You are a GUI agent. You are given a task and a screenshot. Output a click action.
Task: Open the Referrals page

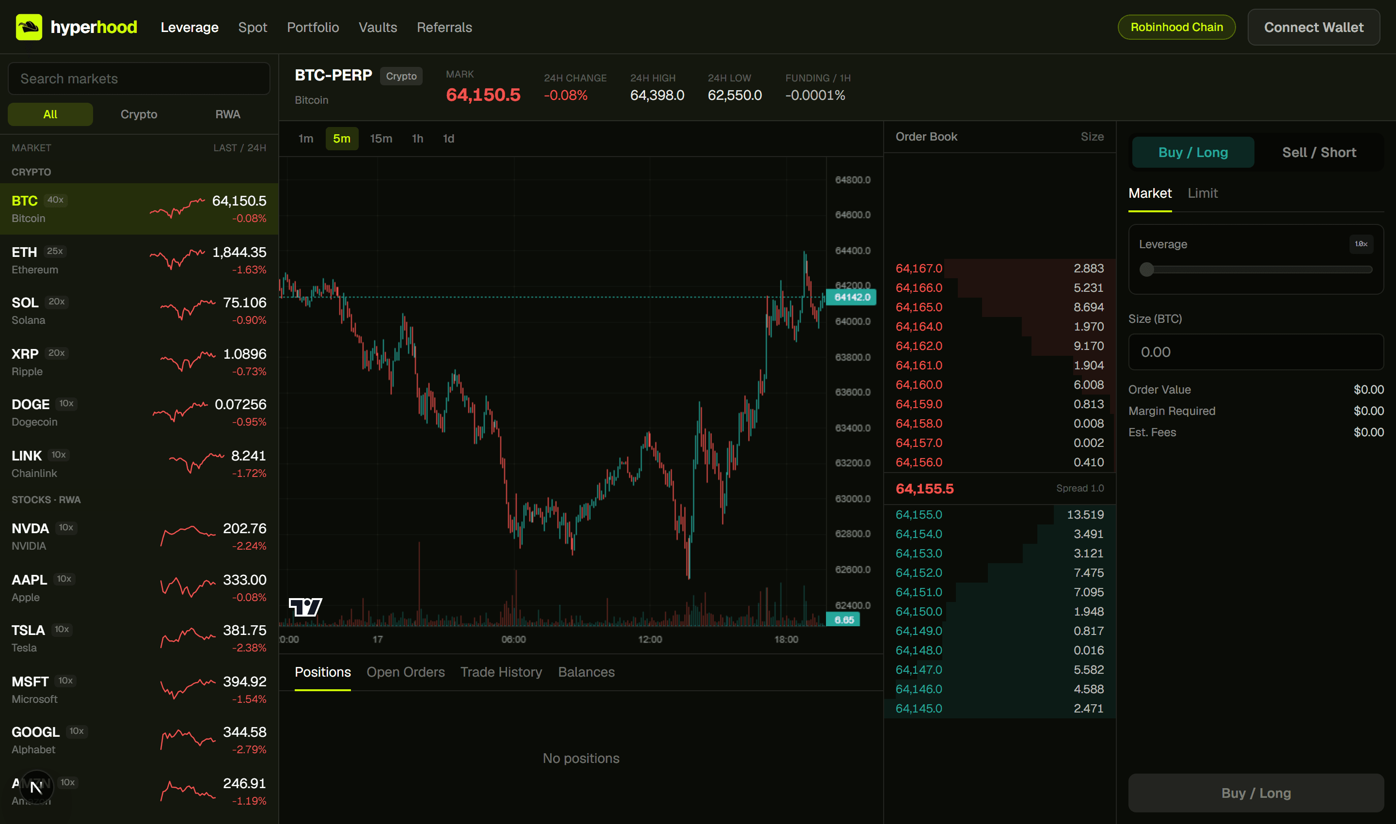click(444, 27)
